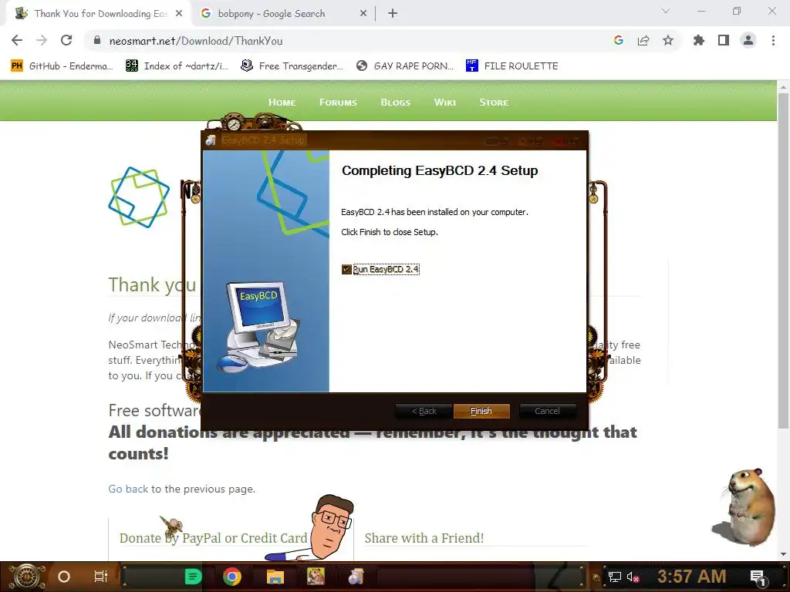Image resolution: width=790 pixels, height=592 pixels.
Task: Click the muted volume tray icon
Action: [x=633, y=577]
